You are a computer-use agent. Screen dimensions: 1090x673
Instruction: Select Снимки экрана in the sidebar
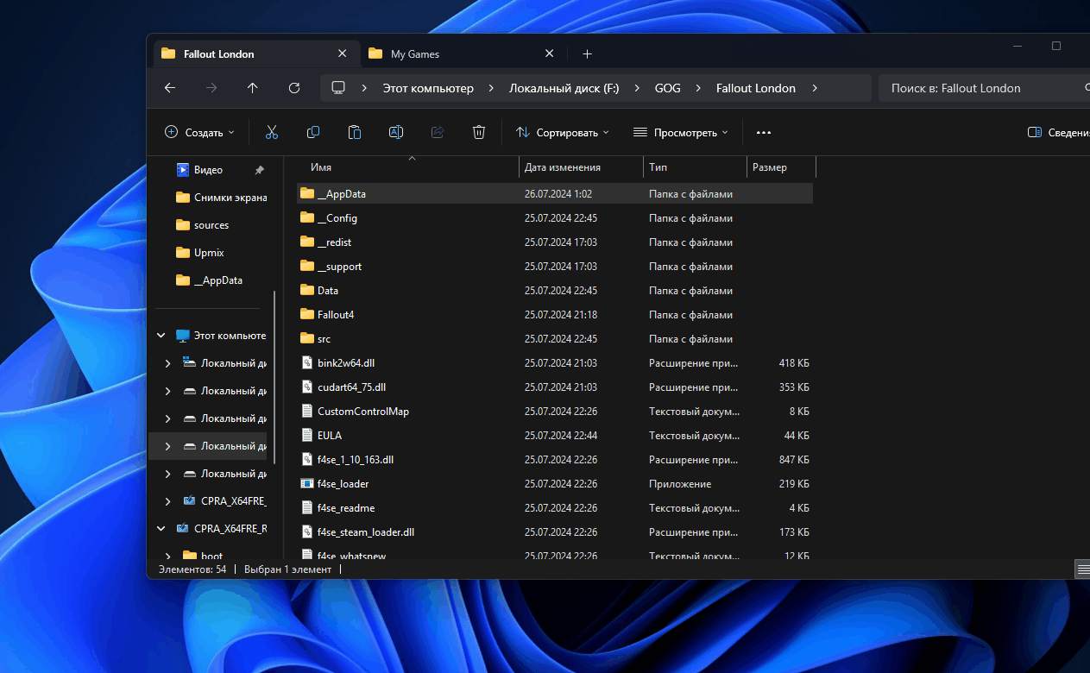point(220,198)
